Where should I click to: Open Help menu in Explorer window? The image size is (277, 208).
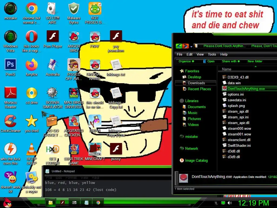pos(224,54)
